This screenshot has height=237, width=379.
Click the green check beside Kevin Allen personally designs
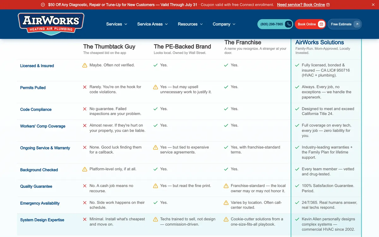click(297, 219)
